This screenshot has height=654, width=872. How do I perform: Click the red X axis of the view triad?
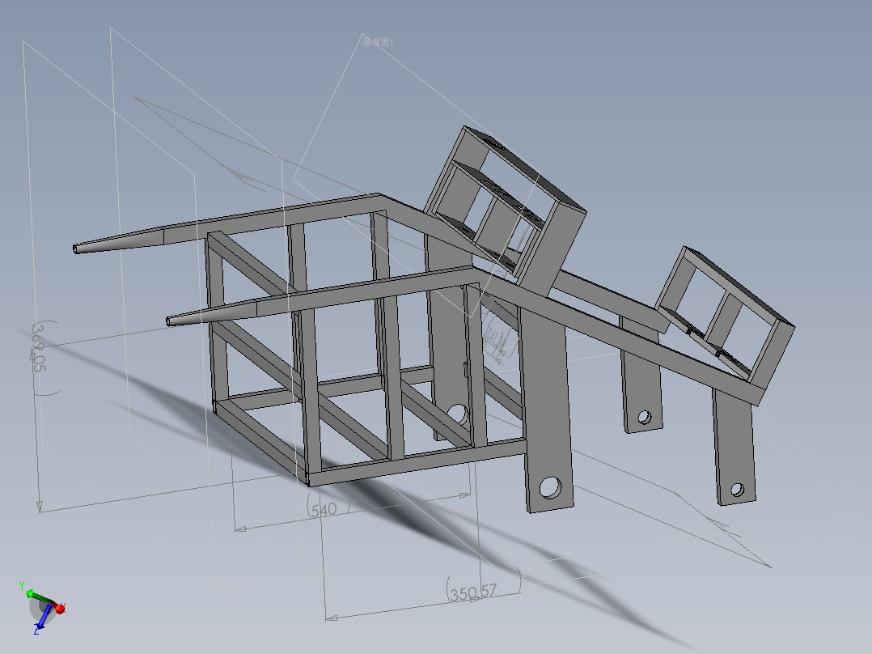pos(60,608)
